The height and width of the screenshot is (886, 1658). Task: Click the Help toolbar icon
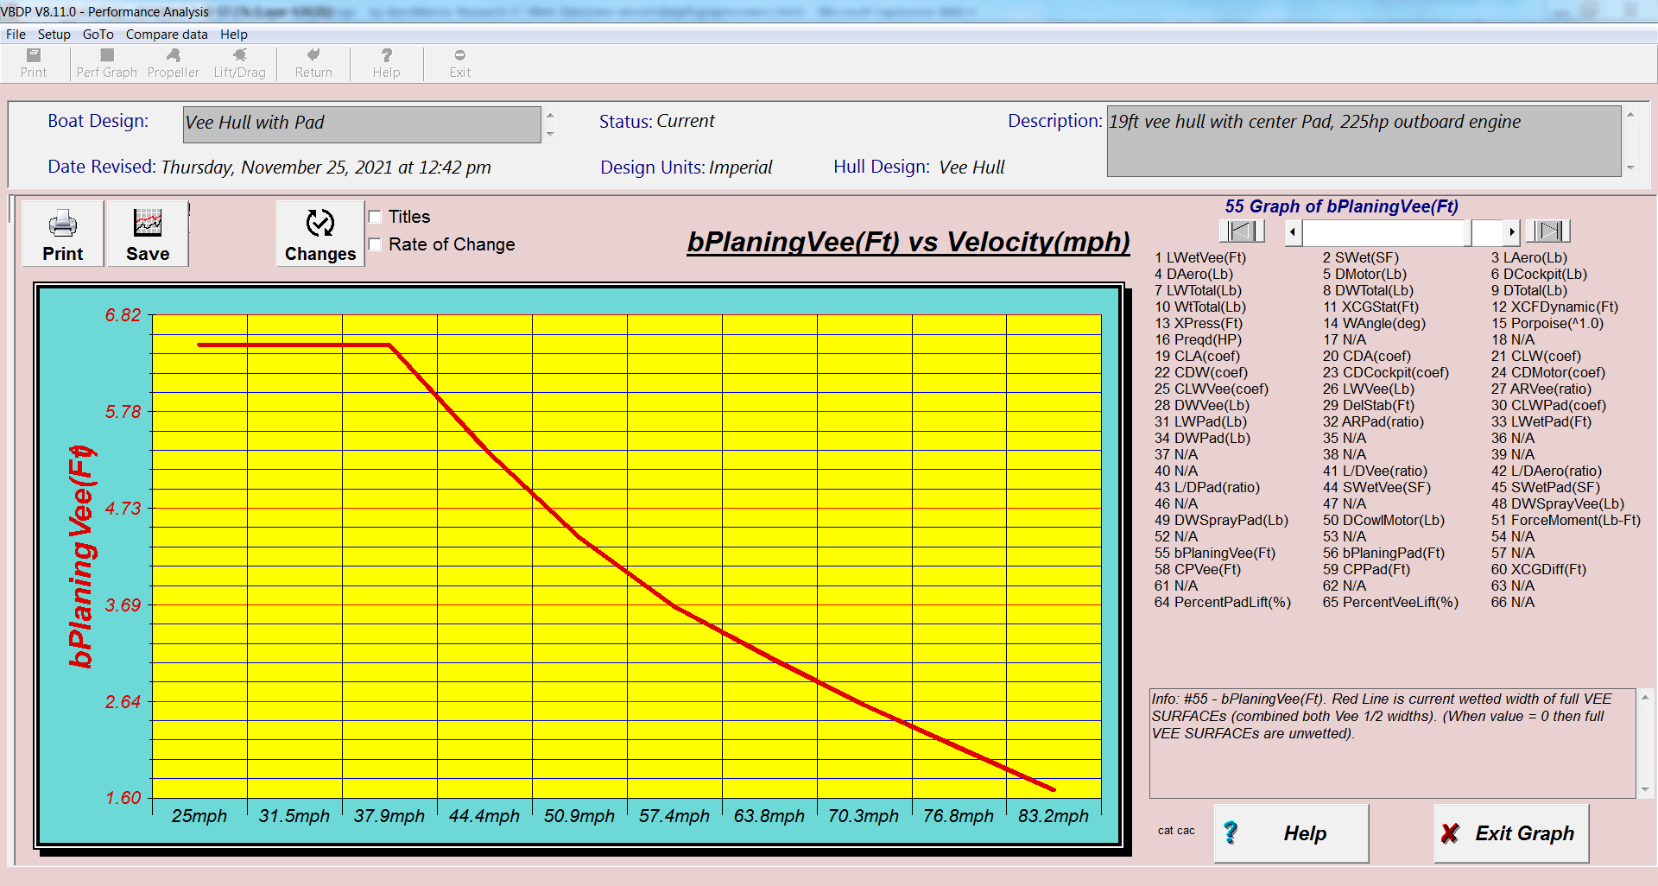click(x=386, y=64)
